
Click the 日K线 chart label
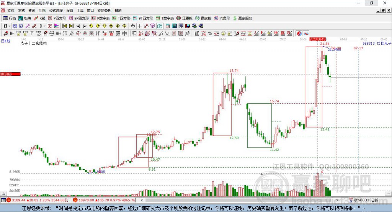5,41
